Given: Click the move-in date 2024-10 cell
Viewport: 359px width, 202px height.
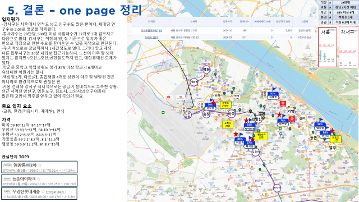Looking at the screenshot, I should [x=228, y=30].
